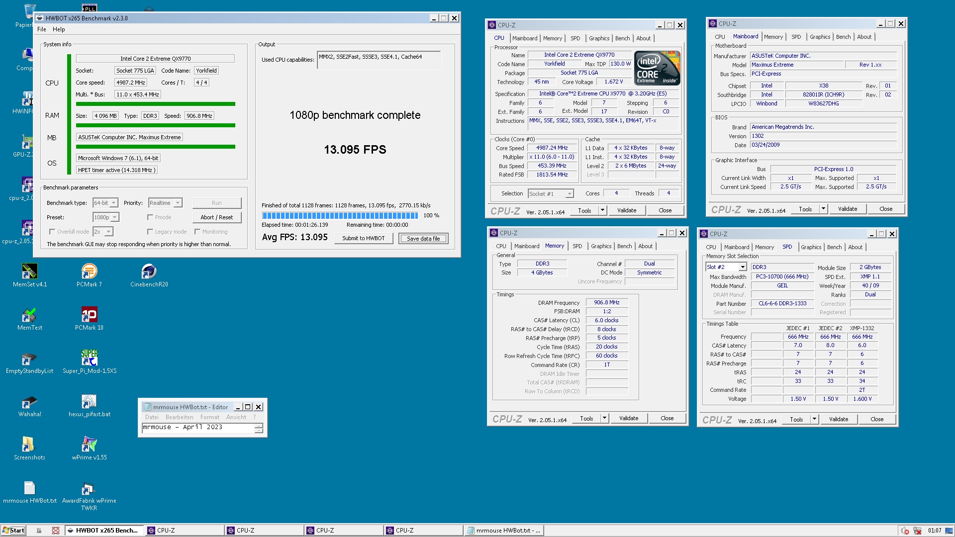Click Submit to HWBOT button
This screenshot has width=955, height=537.
[x=363, y=238]
